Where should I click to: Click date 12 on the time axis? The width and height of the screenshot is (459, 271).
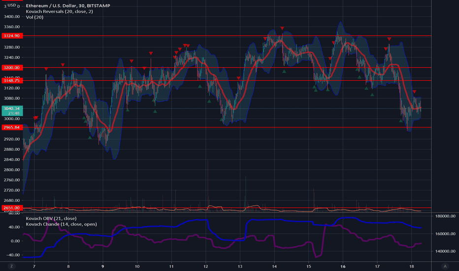[x=206, y=266]
